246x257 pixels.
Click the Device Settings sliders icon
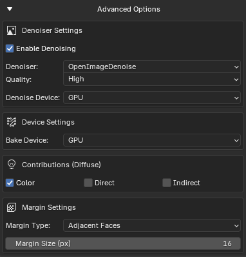[12, 122]
